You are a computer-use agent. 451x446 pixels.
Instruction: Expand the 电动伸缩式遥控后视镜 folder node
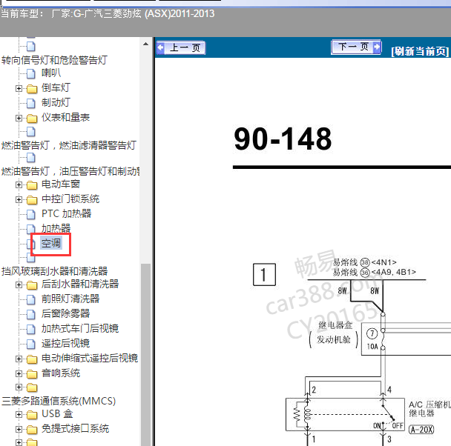tap(19, 359)
